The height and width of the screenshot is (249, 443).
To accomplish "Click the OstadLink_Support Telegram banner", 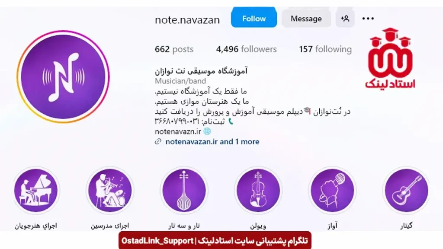I will click(x=215, y=240).
